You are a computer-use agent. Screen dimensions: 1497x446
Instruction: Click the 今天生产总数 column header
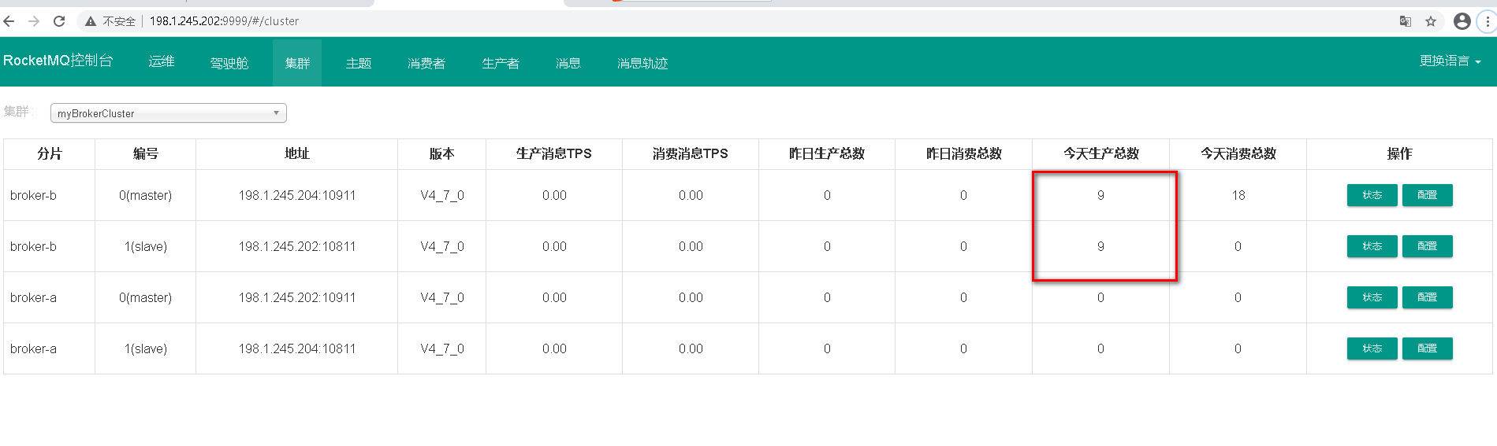(1101, 153)
